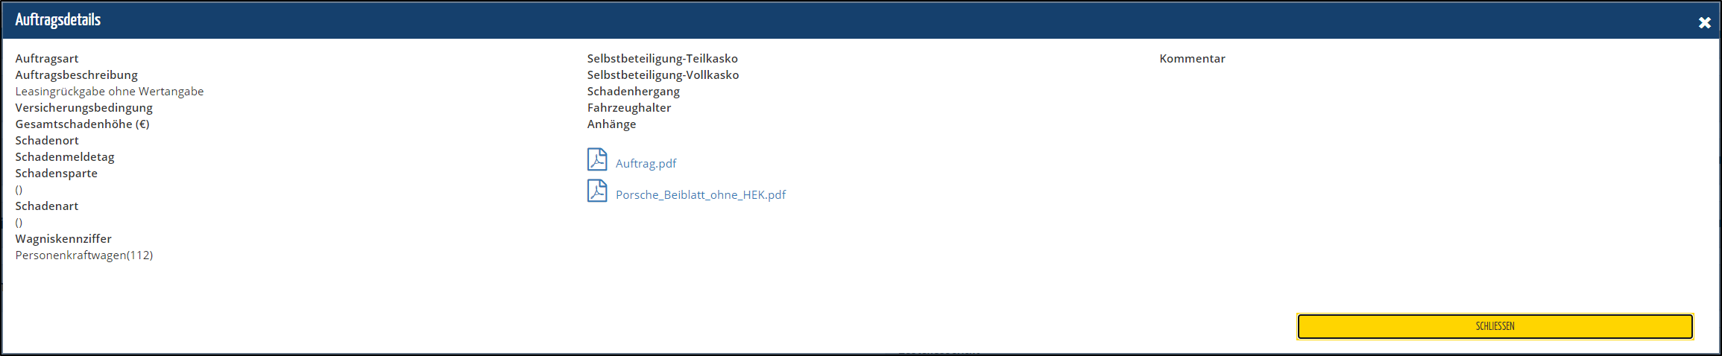
Task: Click the Auftragsdetails dialog title
Action: click(58, 20)
